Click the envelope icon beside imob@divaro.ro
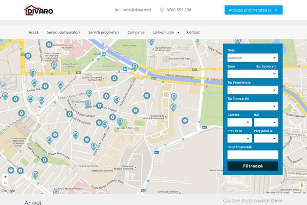307x205 pixels. (117, 10)
